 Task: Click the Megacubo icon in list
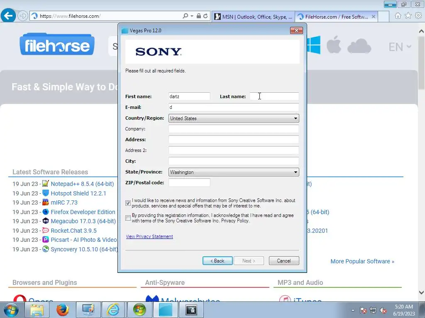[46, 221]
